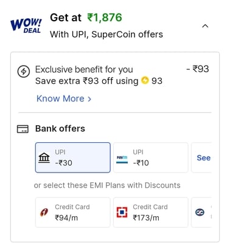Select the Paytm UPI -₹10 offer

point(151,157)
